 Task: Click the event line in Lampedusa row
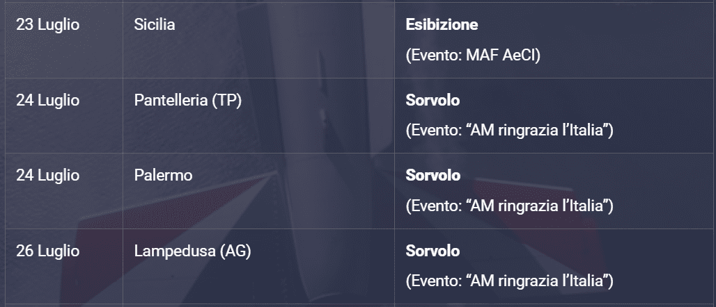(509, 281)
